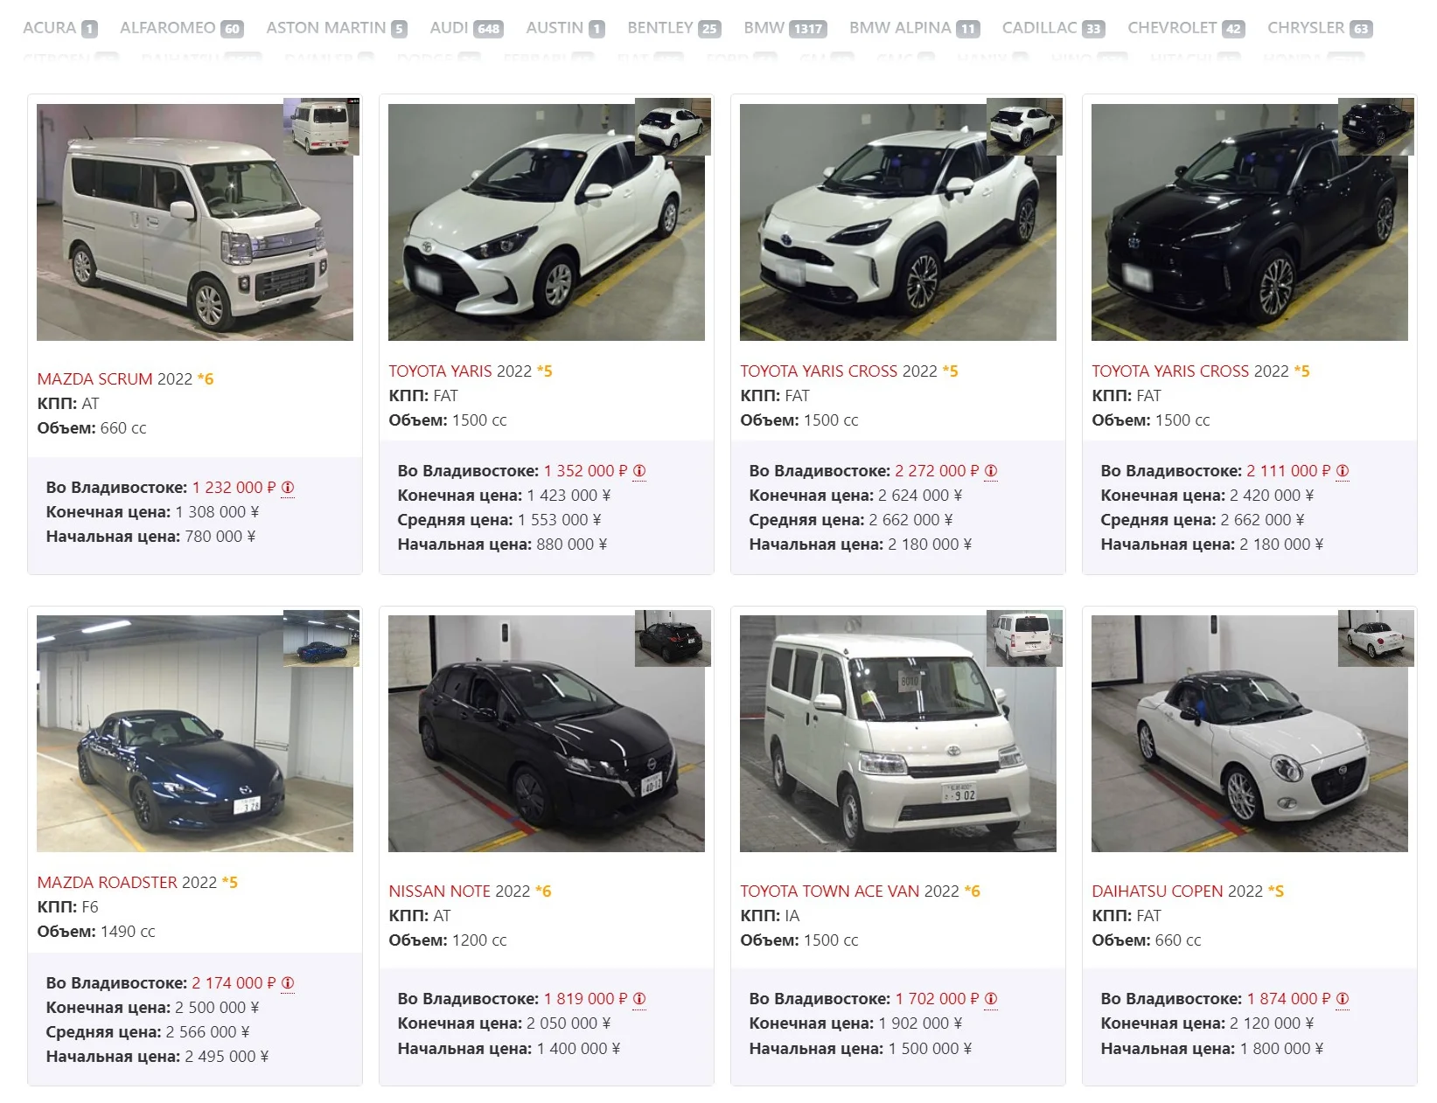
Task: Click small rear-view thumbnail on Toyota Yaris card
Action: [673, 127]
